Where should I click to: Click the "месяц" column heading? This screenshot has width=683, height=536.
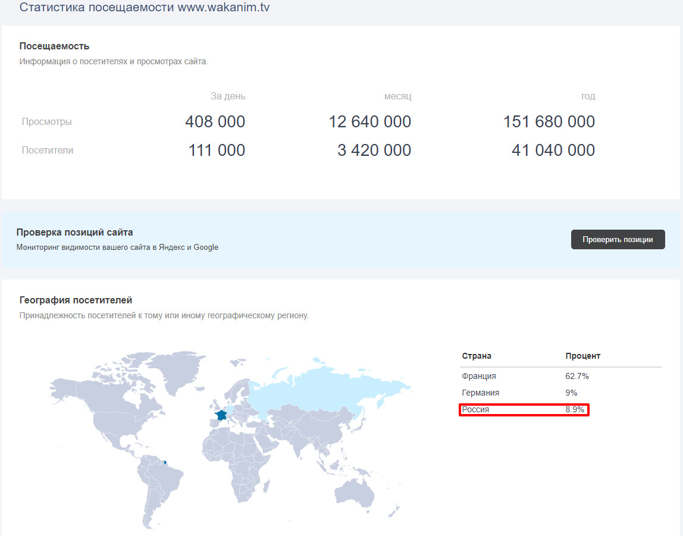click(397, 96)
